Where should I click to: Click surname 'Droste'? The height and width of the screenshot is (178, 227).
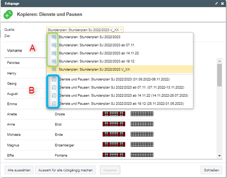[60, 114]
